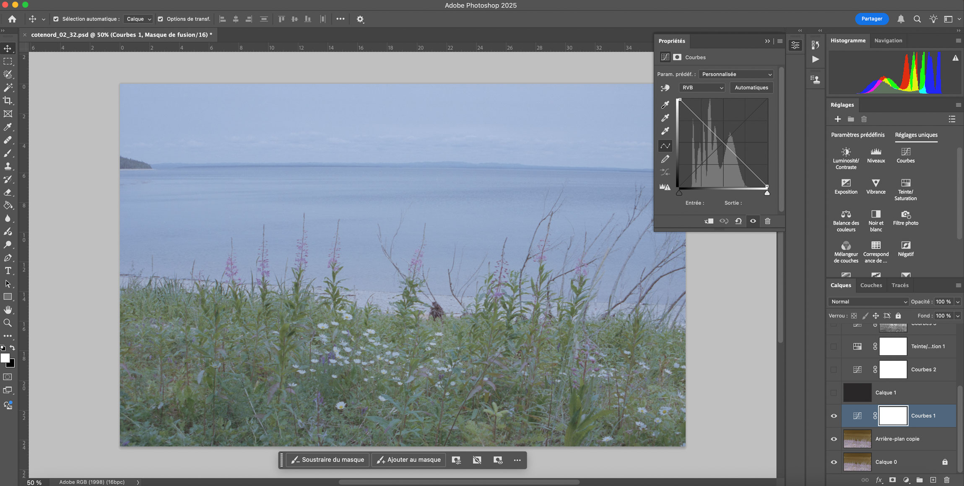Select the Crop tool
This screenshot has width=964, height=486.
coord(8,101)
